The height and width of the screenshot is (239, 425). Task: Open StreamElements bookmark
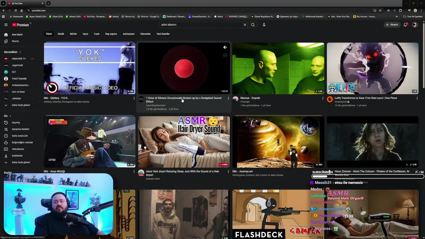pos(200,17)
